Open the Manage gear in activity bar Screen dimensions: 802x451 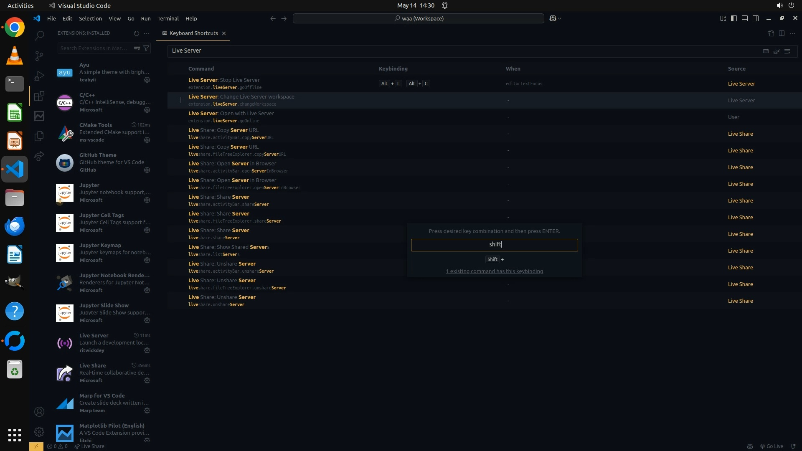[x=39, y=432]
